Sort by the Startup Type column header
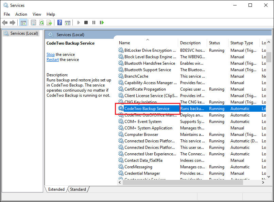The height and width of the screenshot is (202, 274). [244, 43]
